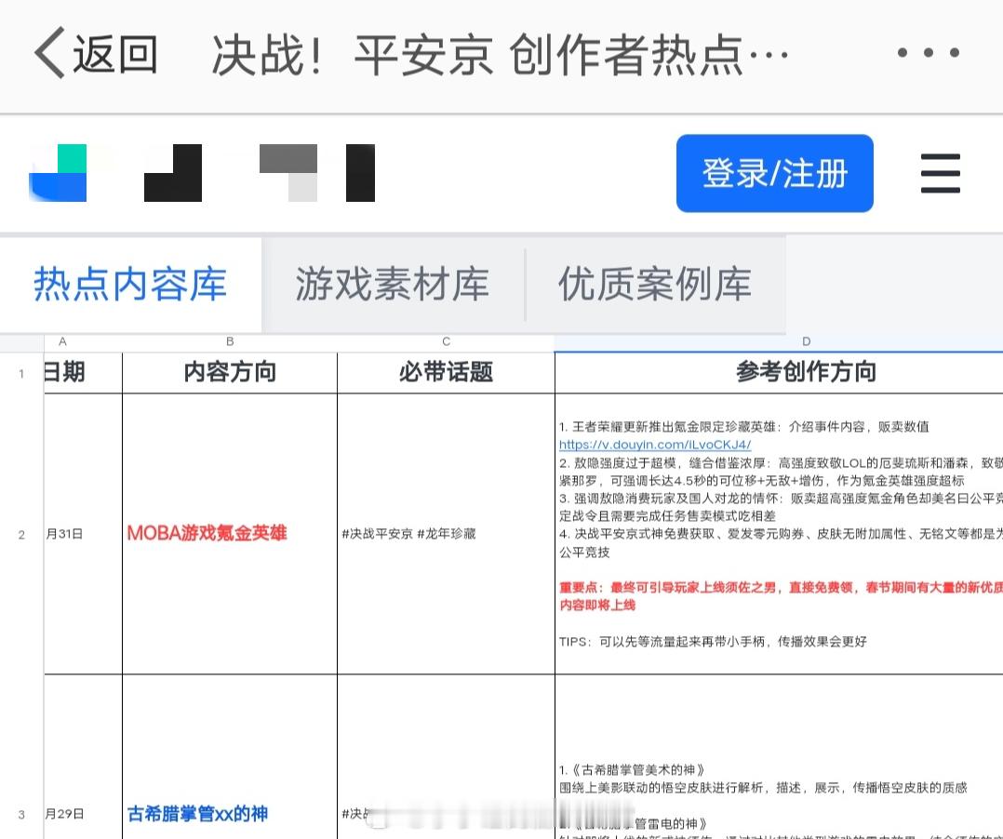Image resolution: width=1003 pixels, height=839 pixels.
Task: Switch to the 优质案例库 tab
Action: pos(655,285)
